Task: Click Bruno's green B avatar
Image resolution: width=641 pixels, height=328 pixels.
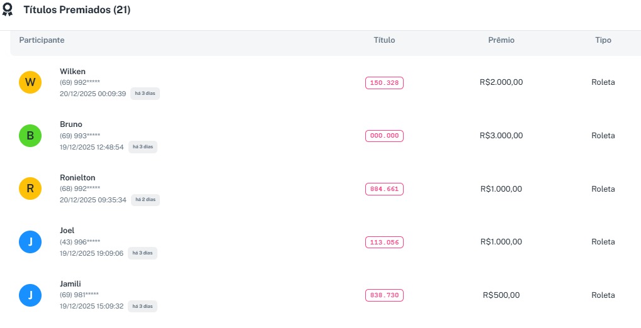Action: click(30, 136)
